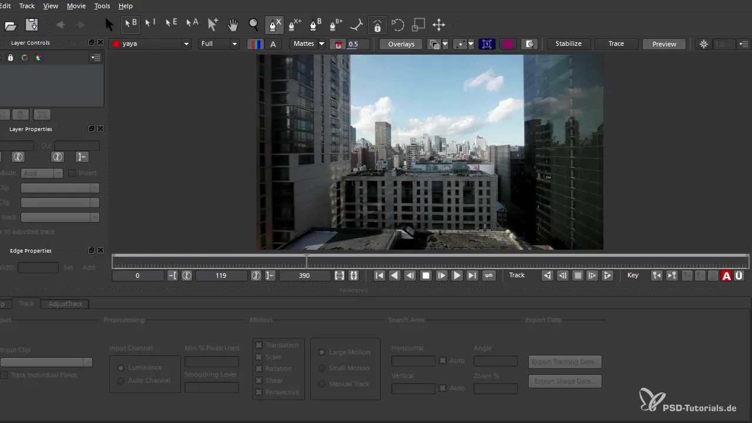
Task: Click the Preview button
Action: [x=664, y=44]
